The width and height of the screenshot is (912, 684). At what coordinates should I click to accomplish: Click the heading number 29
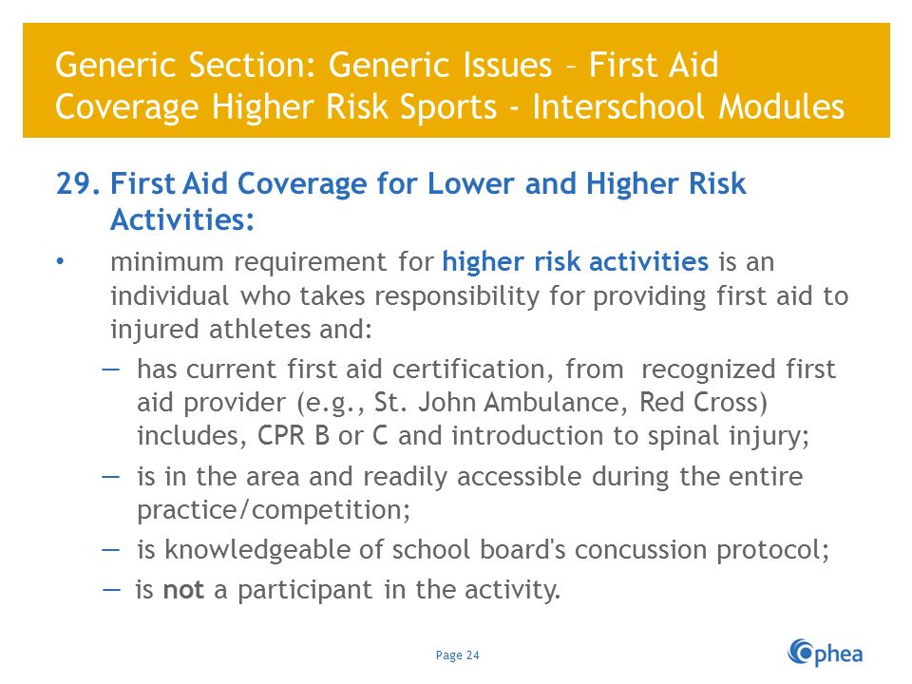(78, 183)
